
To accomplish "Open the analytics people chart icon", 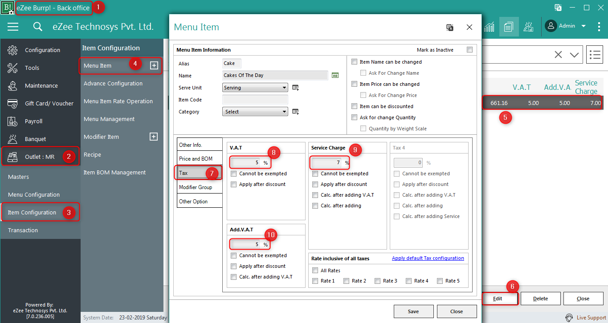I will point(528,27).
